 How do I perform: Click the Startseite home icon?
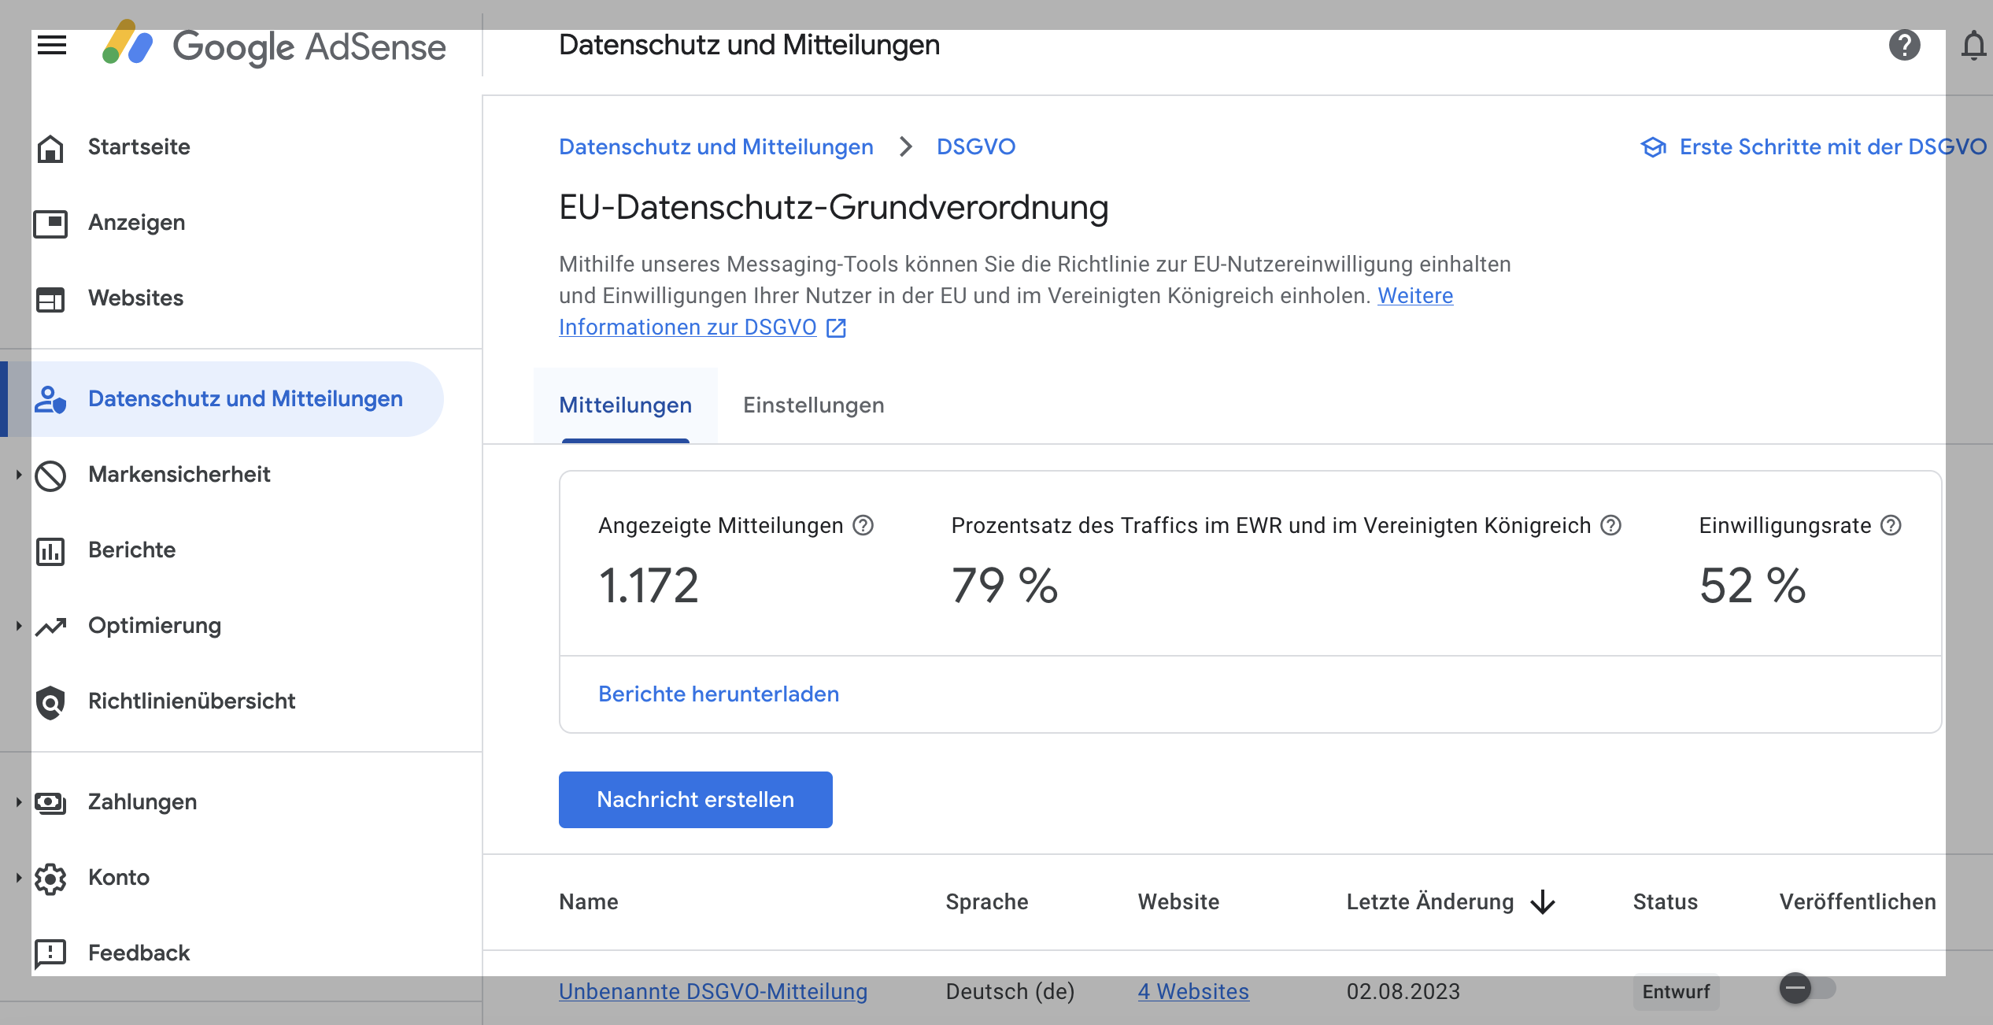(50, 147)
